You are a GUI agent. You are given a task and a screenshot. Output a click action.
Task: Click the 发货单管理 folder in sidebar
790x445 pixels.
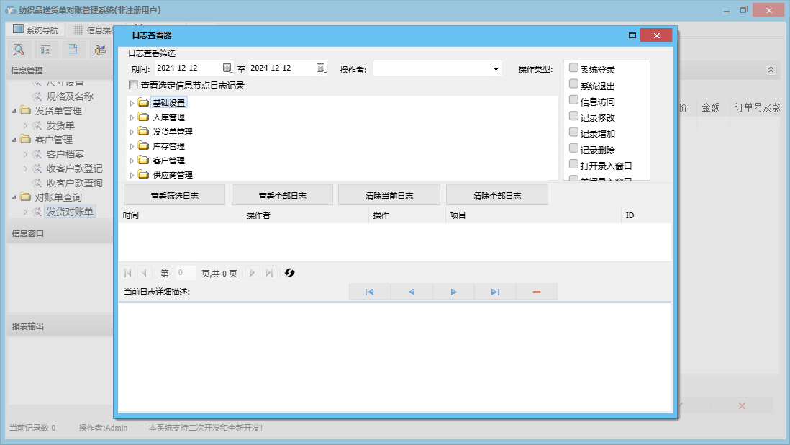click(25, 110)
